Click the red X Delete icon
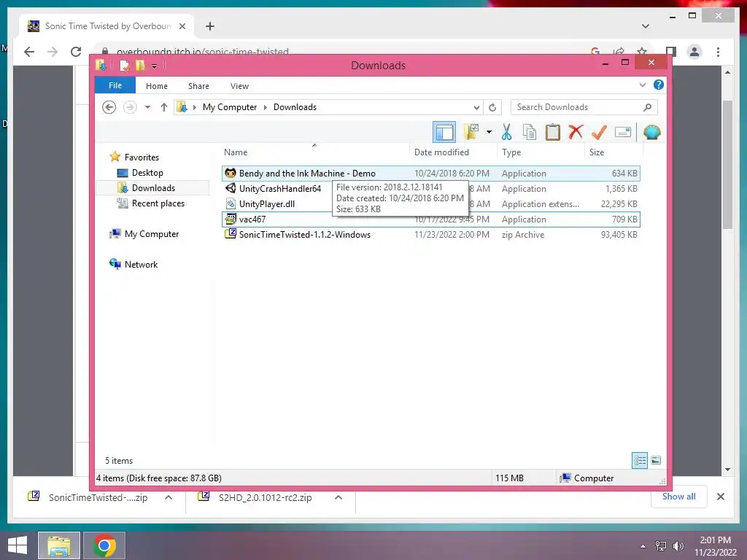This screenshot has width=747, height=560. pos(576,131)
